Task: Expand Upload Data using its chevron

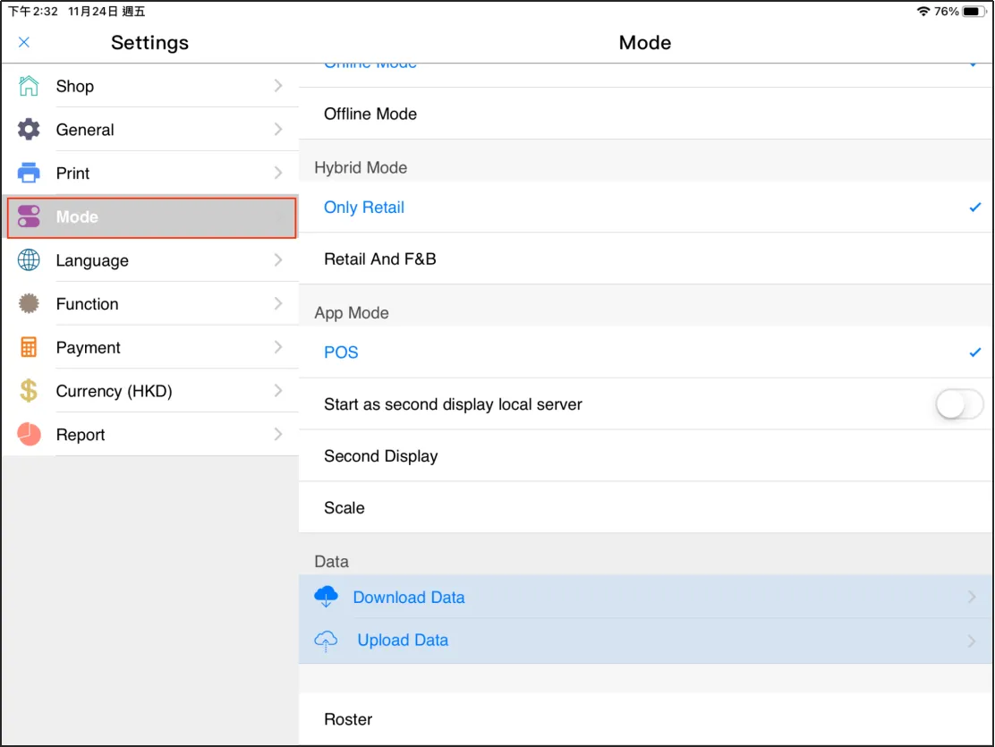Action: (971, 640)
